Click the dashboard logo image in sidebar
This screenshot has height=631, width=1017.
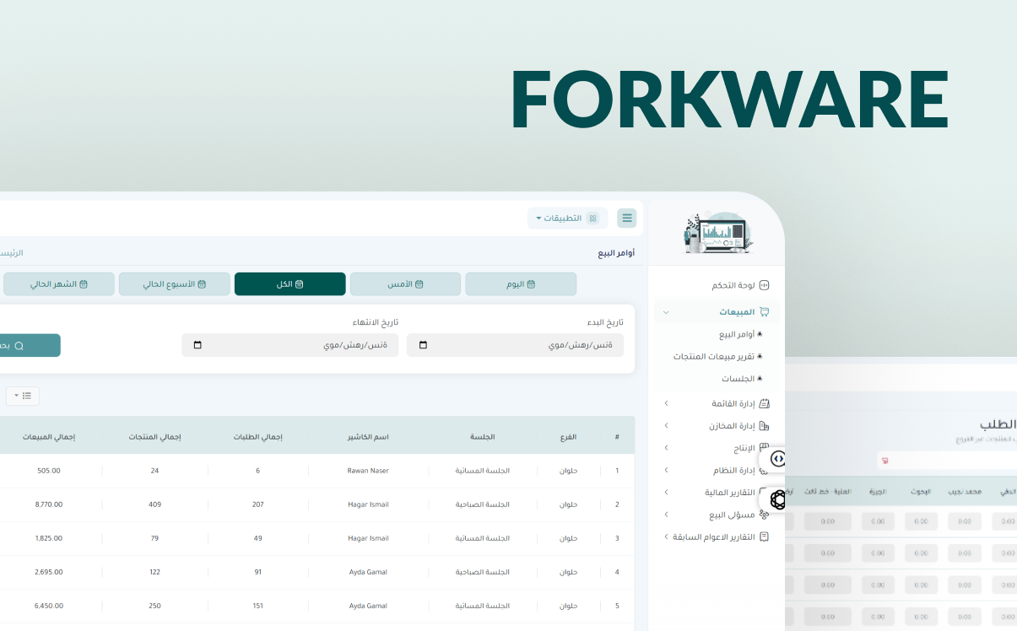[x=718, y=235]
